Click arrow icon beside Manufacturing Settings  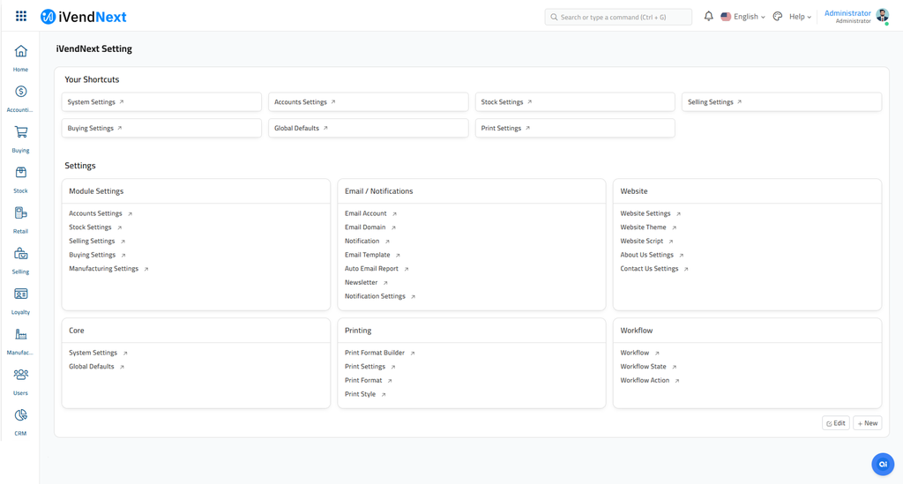[146, 269]
